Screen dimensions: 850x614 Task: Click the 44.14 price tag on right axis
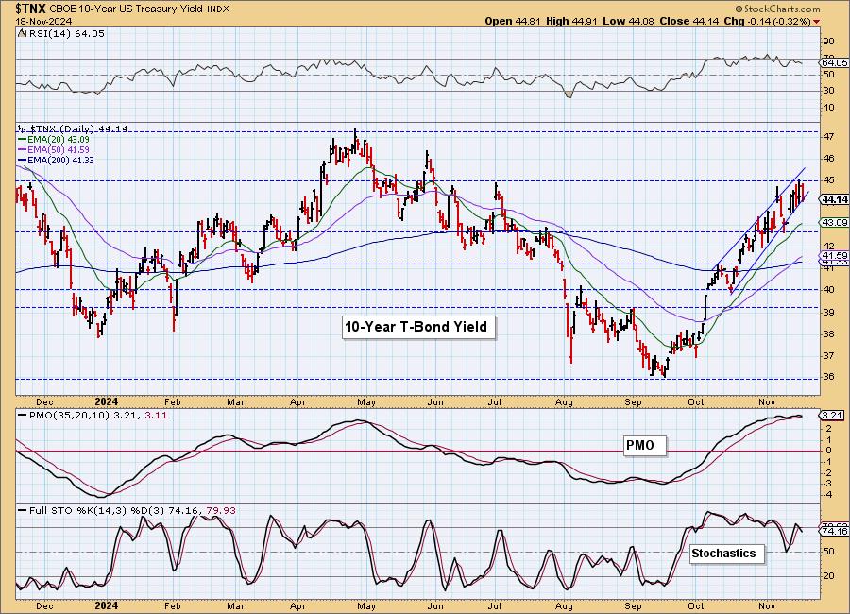pyautogui.click(x=835, y=199)
